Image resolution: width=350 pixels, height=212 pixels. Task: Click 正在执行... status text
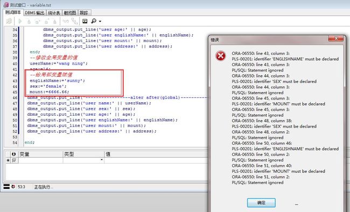click(44, 187)
